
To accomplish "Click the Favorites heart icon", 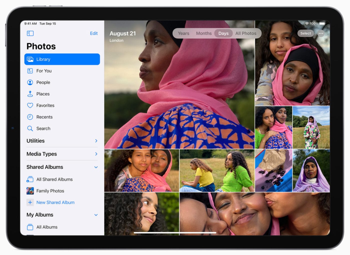I will (30, 106).
